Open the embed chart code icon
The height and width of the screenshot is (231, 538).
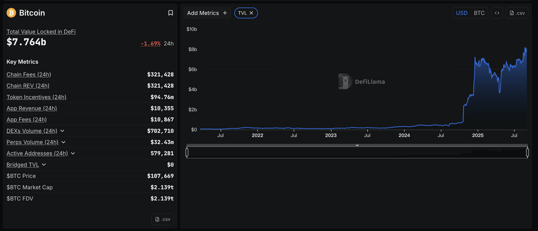(497, 13)
